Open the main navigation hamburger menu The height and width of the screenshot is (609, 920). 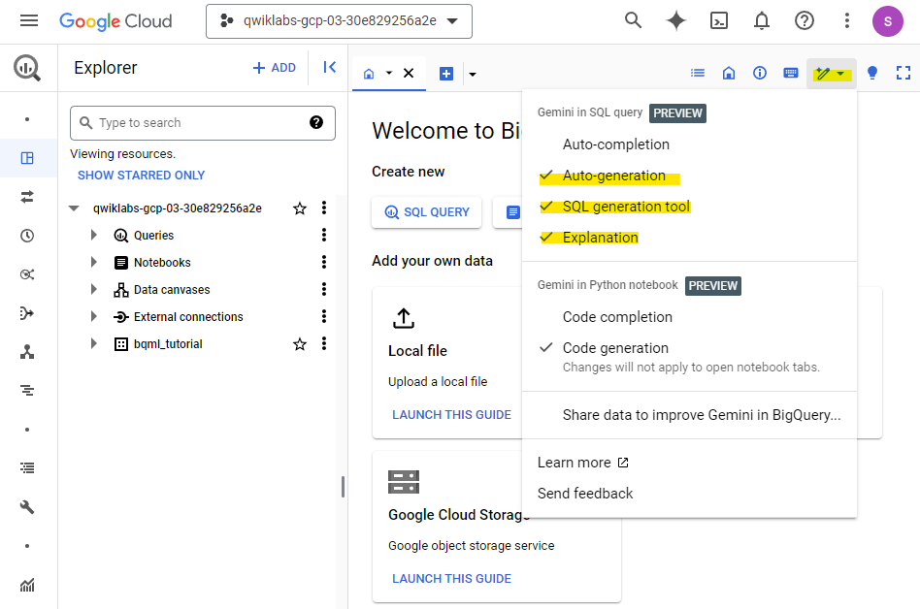(x=29, y=21)
